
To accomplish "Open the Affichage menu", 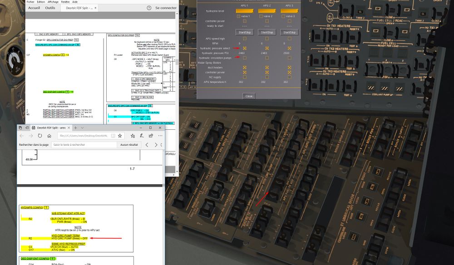I will (53, 2).
